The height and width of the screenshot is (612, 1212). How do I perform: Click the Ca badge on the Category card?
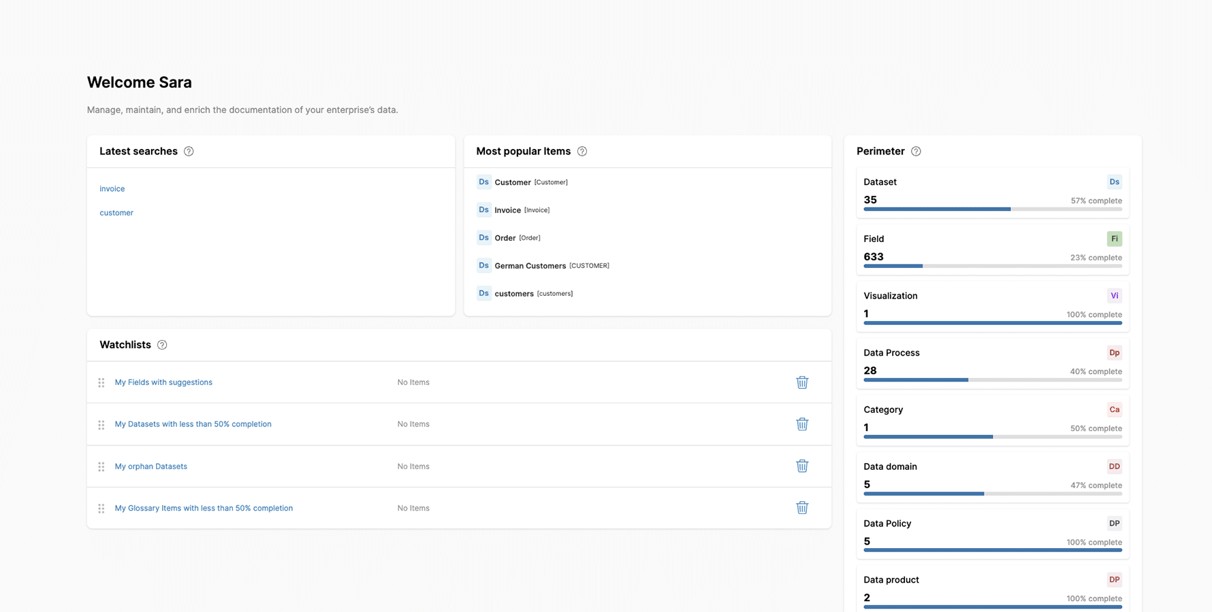1114,409
